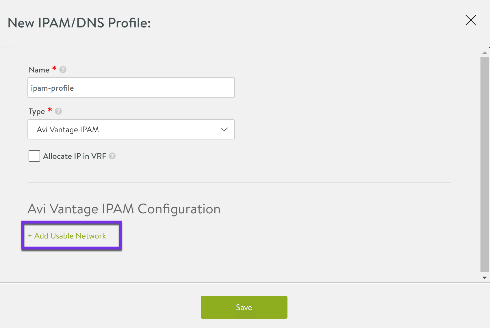Screen dimensions: 490x328
Task: Click the help icon next to Name
Action: (x=63, y=70)
